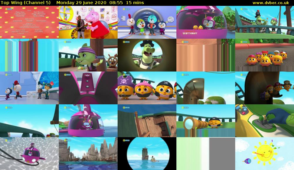Viewport: 294px width, 170px height.
Task: Open the rocky islands seascape thumbnail
Action: 88,154
